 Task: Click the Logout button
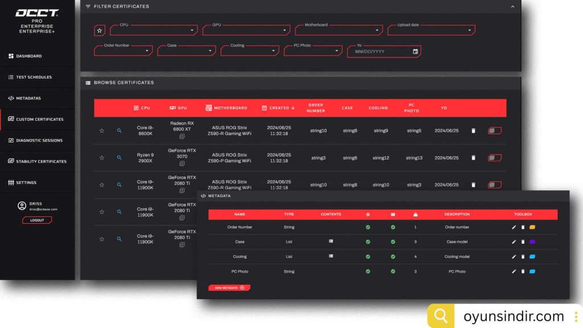pyautogui.click(x=37, y=220)
